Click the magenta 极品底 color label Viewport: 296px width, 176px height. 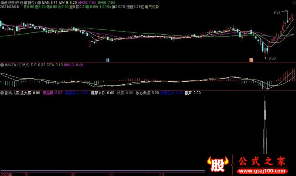tap(52, 93)
